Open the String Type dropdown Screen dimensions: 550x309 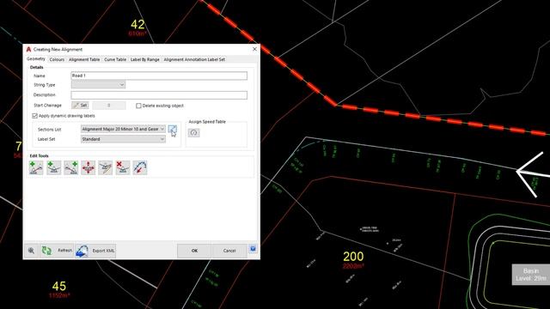click(98, 85)
